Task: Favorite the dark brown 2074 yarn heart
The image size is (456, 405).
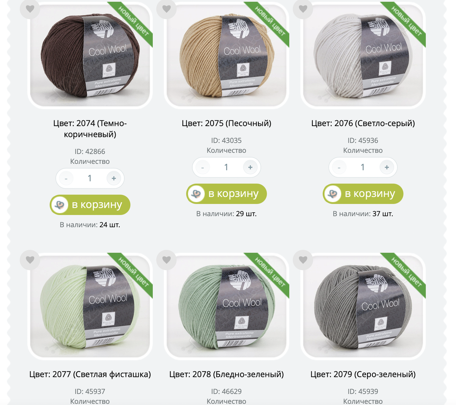Action: click(x=30, y=8)
